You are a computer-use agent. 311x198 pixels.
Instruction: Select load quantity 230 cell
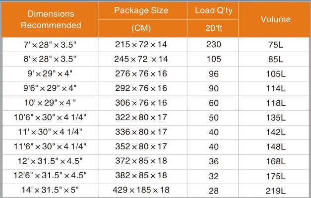click(213, 45)
